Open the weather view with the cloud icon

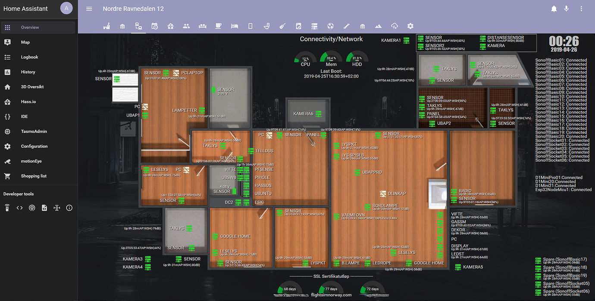pyautogui.click(x=394, y=26)
